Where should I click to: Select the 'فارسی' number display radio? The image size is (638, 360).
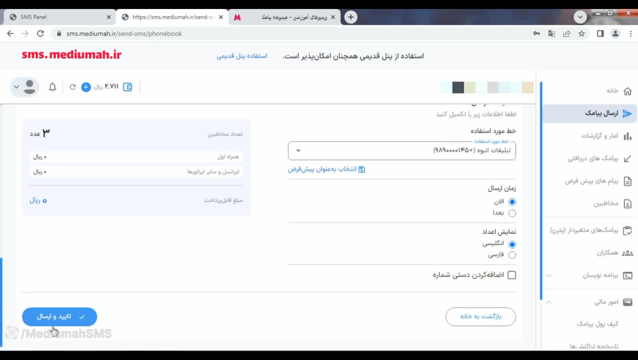pos(512,255)
